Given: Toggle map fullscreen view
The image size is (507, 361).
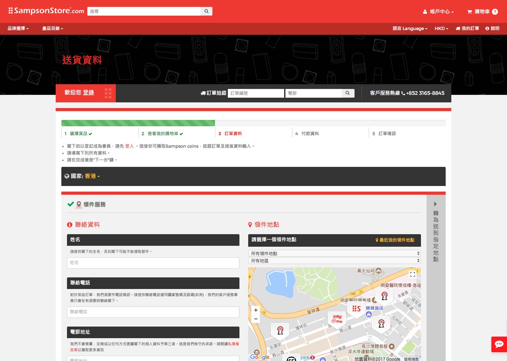Looking at the screenshot, I should 413,274.
